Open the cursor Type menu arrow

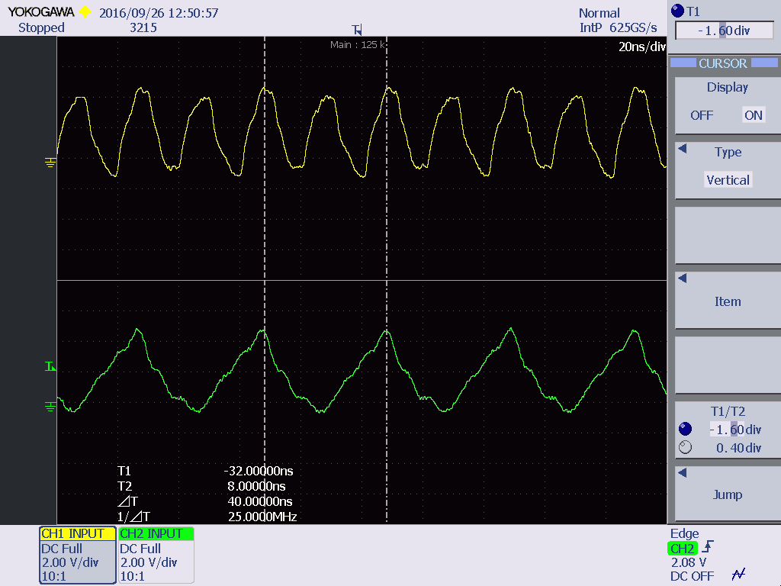click(683, 149)
